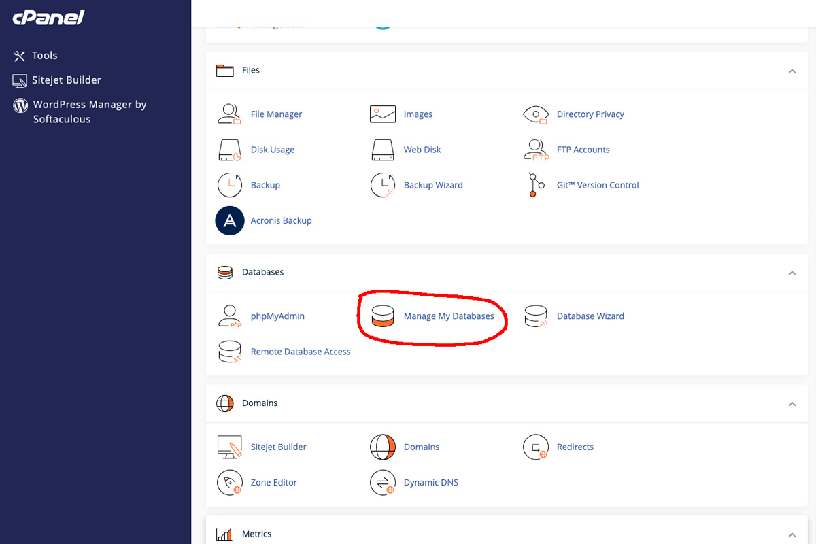Image resolution: width=816 pixels, height=544 pixels.
Task: Open the Git Version Control icon
Action: pyautogui.click(x=536, y=185)
